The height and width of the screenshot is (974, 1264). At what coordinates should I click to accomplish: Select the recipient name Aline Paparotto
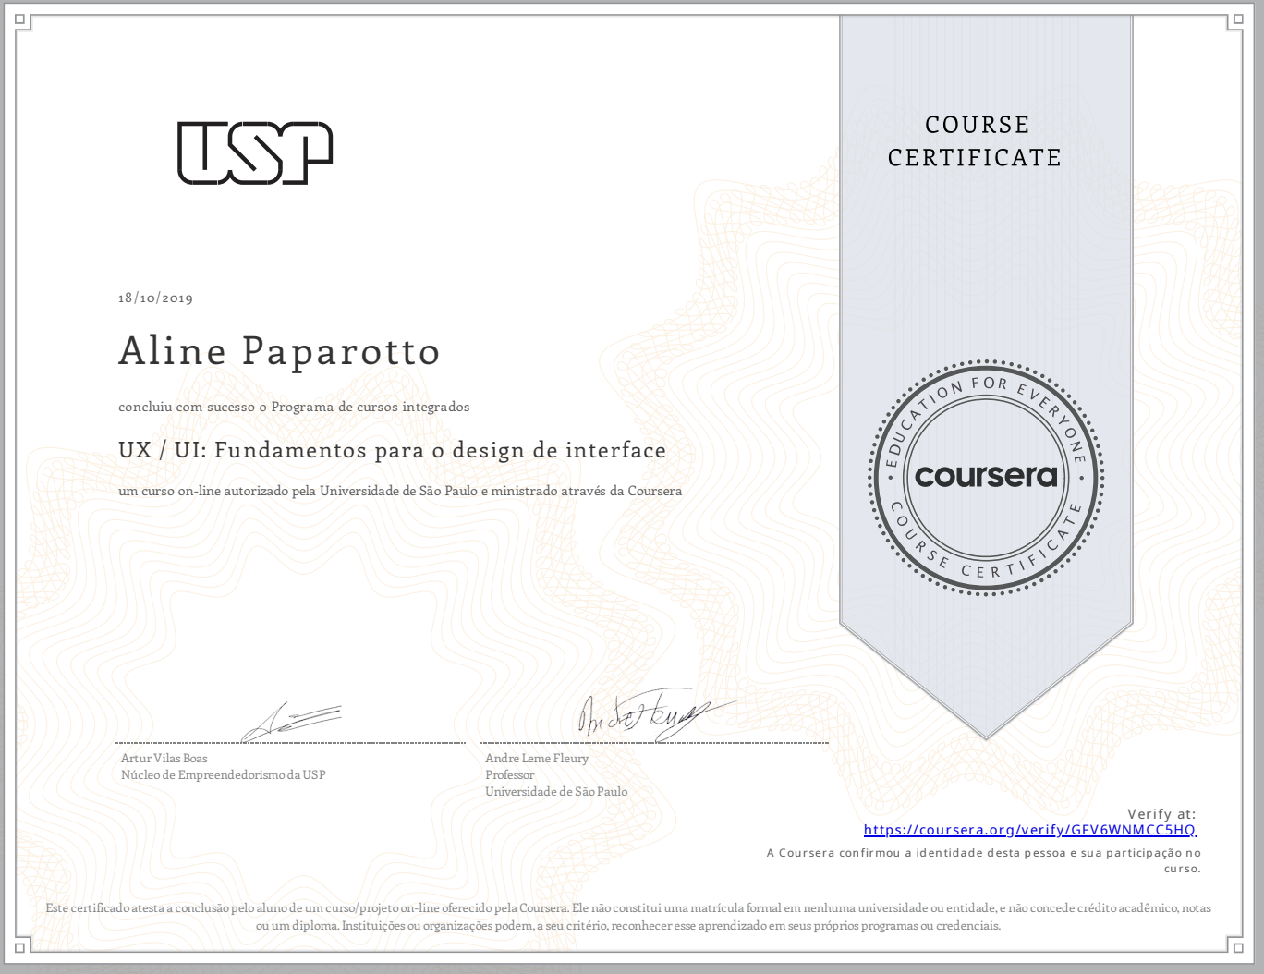[x=279, y=351]
